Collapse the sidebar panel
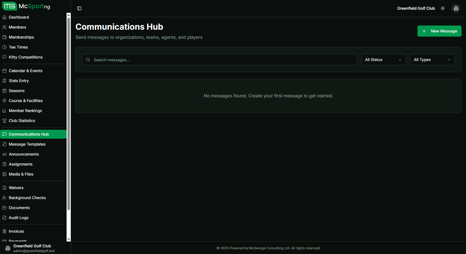The width and height of the screenshot is (466, 254). (79, 8)
